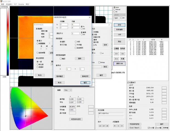Screen dimensions: 170x131
Task: Click the Excel Report button
Action: click(135, 127)
